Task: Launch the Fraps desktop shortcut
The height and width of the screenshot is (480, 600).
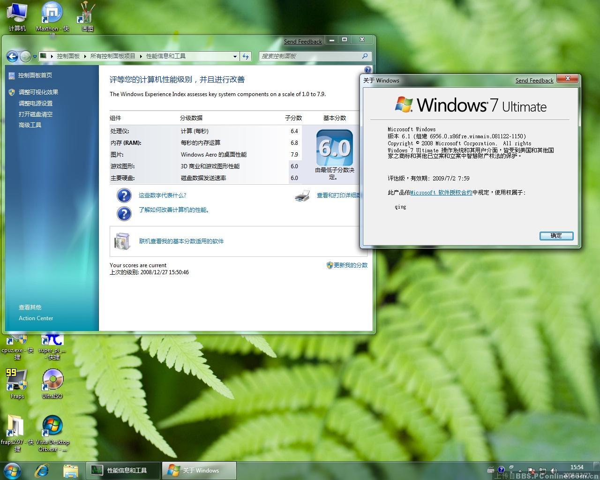Action: click(x=17, y=381)
